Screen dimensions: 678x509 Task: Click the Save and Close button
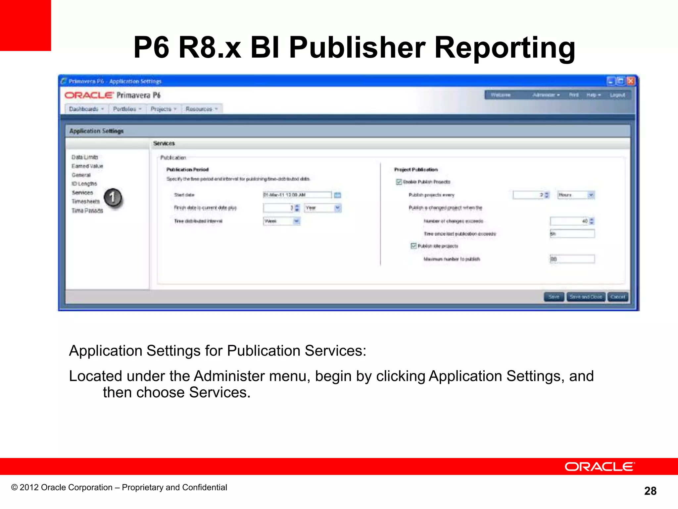586,297
